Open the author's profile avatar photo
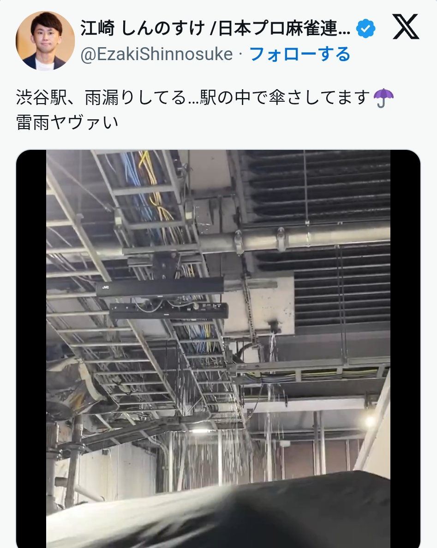 (45, 41)
